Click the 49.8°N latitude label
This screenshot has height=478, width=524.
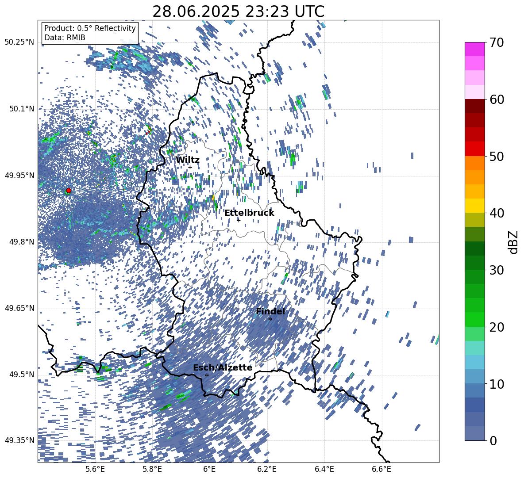click(21, 242)
